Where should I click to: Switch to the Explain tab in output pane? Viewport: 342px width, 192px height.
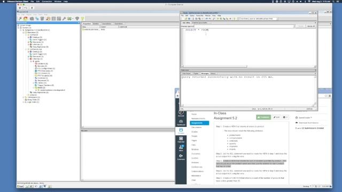coord(196,74)
